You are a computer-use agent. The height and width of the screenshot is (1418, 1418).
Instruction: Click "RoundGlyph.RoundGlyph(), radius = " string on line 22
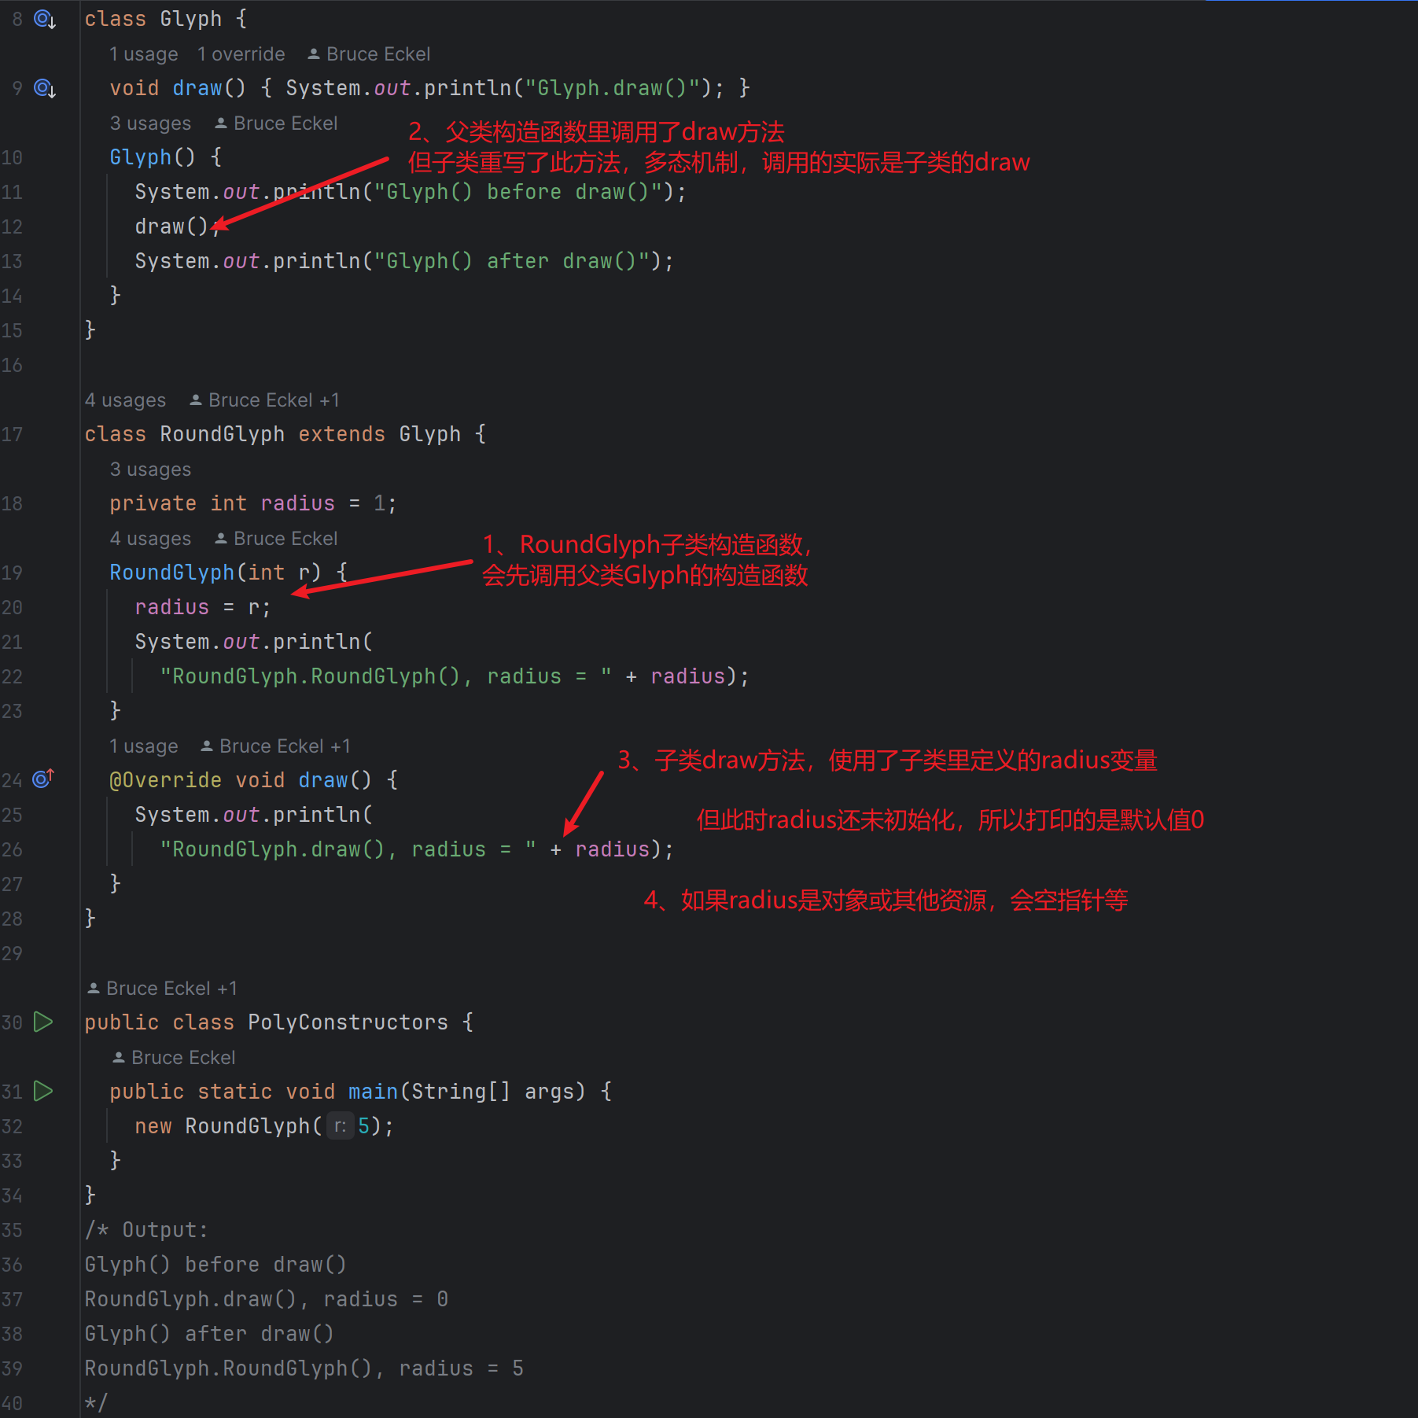click(386, 676)
